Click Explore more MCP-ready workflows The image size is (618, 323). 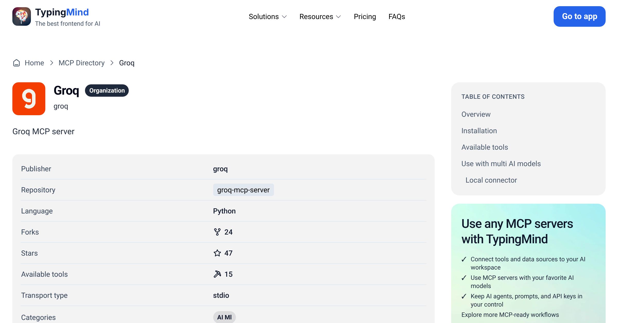click(x=510, y=315)
